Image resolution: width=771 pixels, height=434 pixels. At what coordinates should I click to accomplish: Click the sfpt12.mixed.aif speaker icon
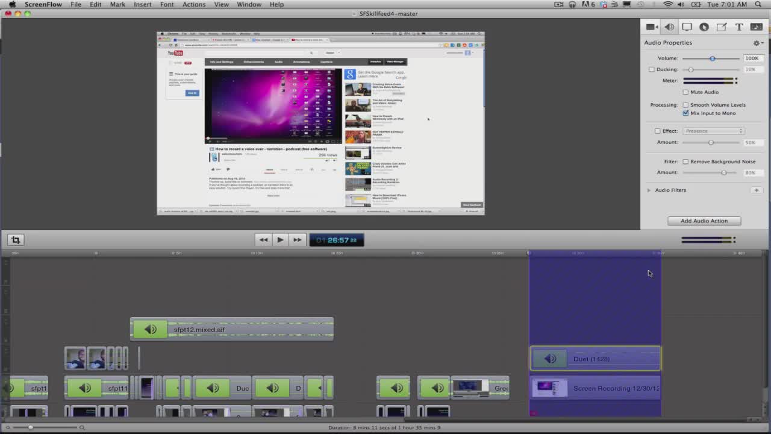[x=150, y=329]
